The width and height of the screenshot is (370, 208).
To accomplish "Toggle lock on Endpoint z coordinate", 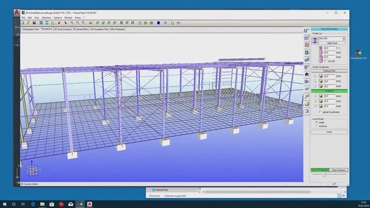I will [321, 106].
